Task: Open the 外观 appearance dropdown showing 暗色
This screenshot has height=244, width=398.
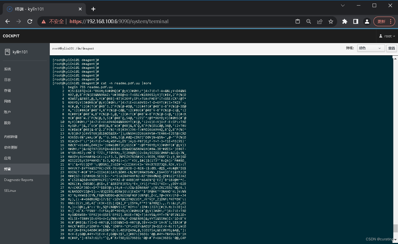Action: click(x=371, y=48)
